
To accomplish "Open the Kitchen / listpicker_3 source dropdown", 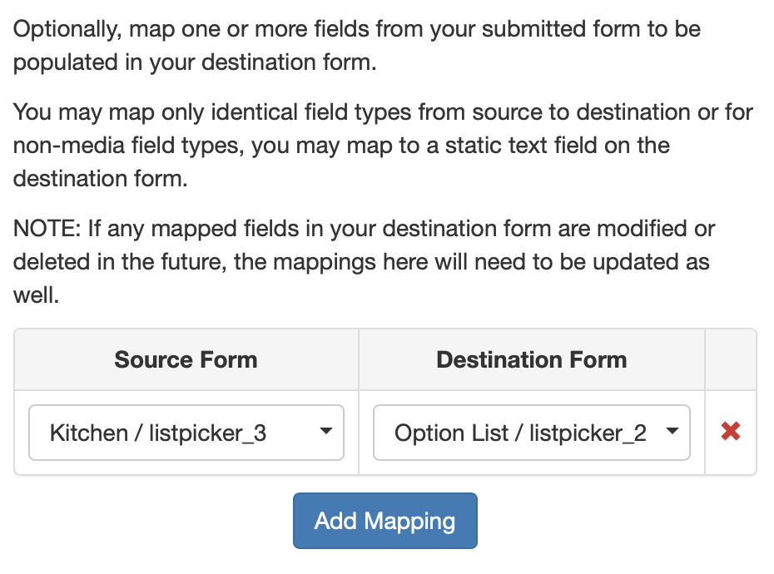I will click(186, 433).
